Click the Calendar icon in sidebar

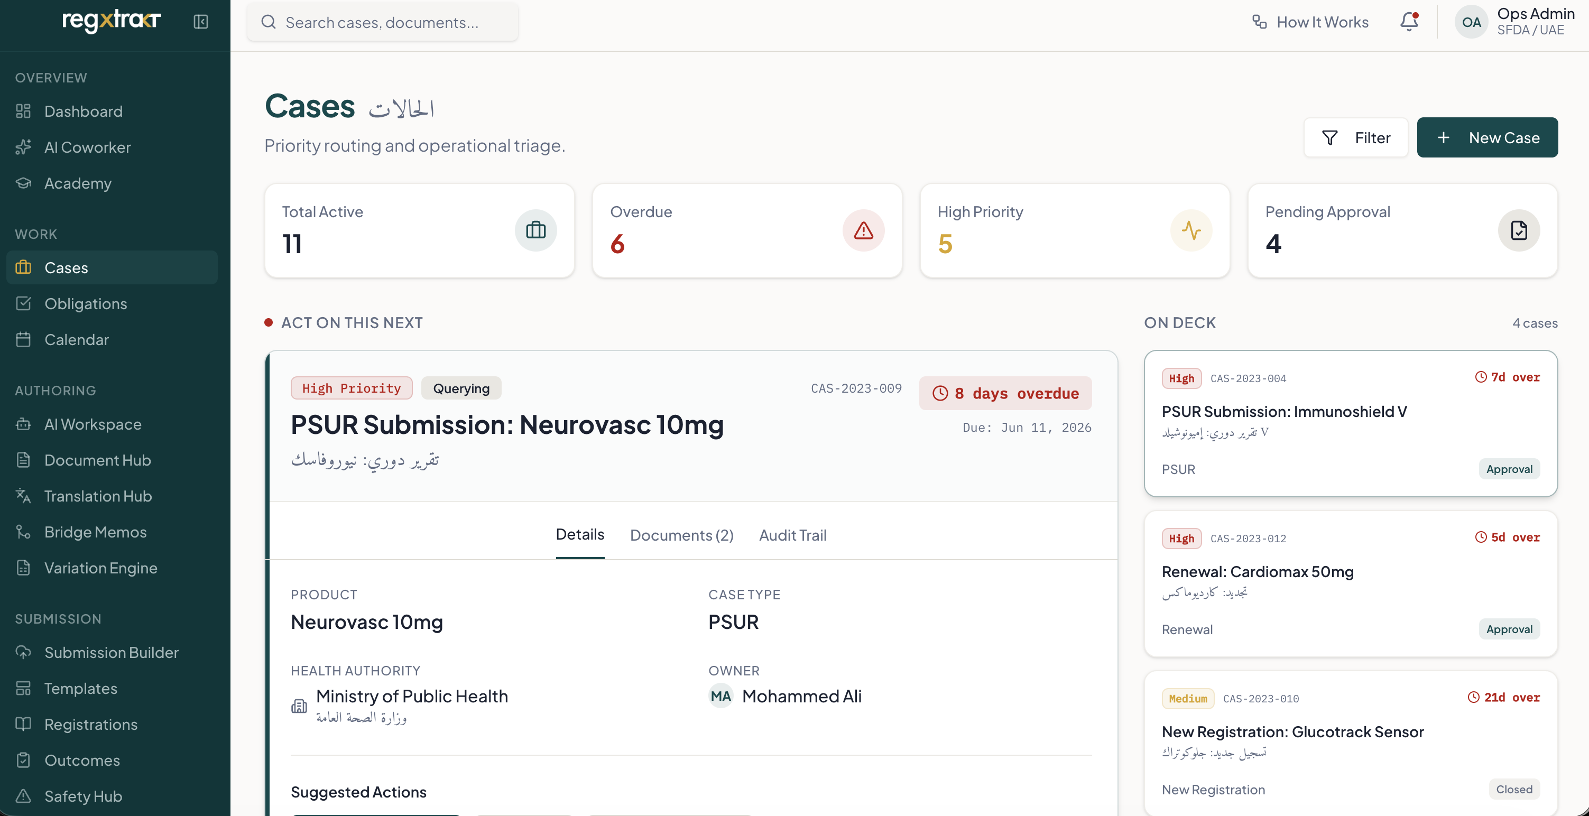click(x=23, y=339)
